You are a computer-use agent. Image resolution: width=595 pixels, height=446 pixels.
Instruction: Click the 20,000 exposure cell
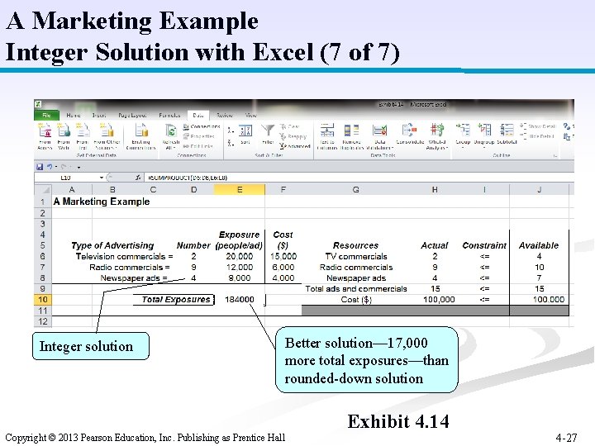240,256
